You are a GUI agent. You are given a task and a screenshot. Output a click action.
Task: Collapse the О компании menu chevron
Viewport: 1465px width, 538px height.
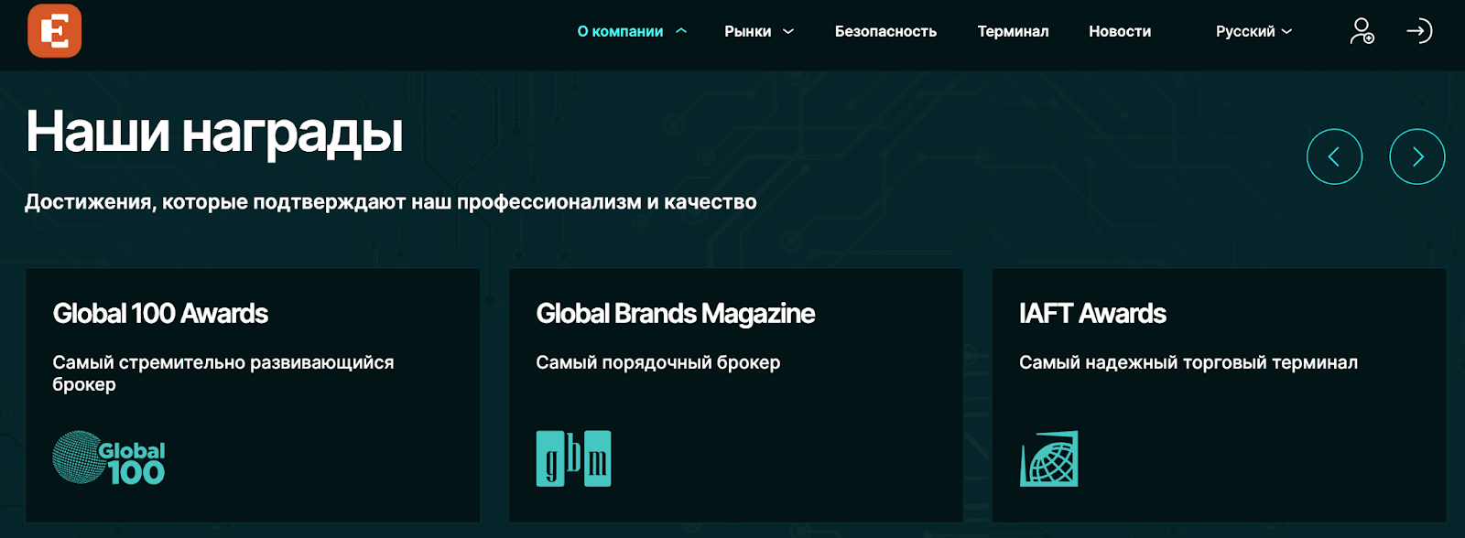click(681, 31)
